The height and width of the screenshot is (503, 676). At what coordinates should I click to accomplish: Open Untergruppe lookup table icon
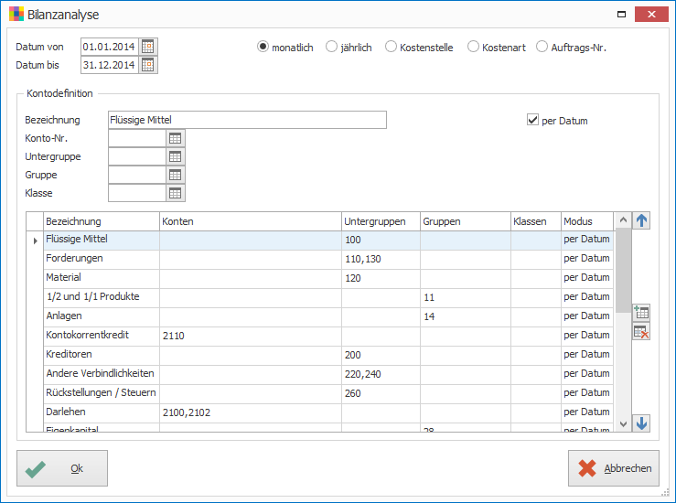tap(175, 156)
